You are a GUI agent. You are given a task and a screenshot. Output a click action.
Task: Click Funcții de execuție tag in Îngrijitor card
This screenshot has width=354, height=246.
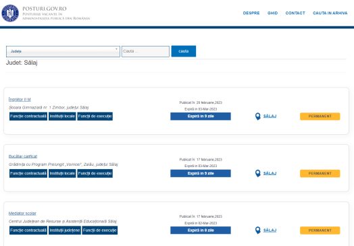pos(95,116)
